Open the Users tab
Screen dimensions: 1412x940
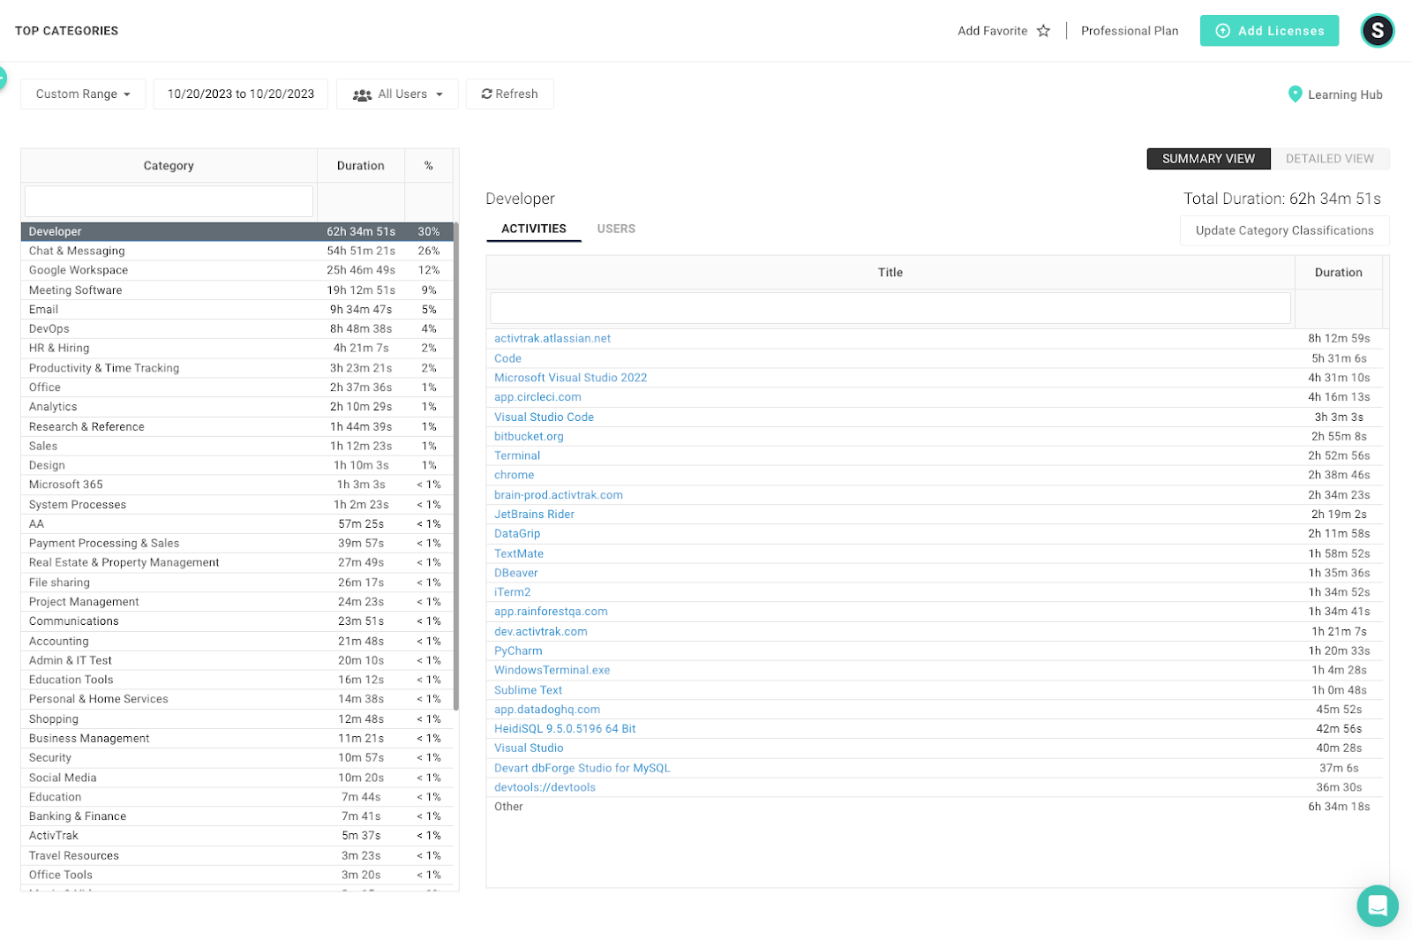pos(616,229)
